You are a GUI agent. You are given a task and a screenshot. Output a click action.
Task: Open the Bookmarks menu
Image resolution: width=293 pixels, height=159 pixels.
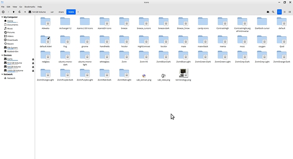click(x=30, y=7)
